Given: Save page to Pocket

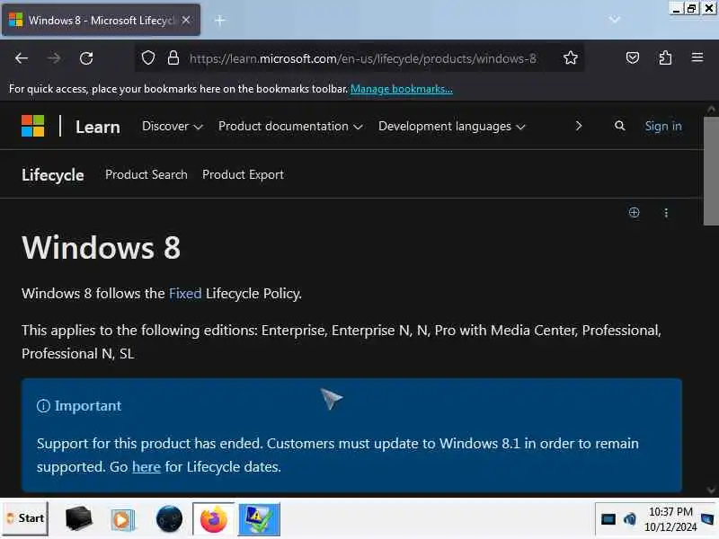Looking at the screenshot, I should pyautogui.click(x=633, y=57).
